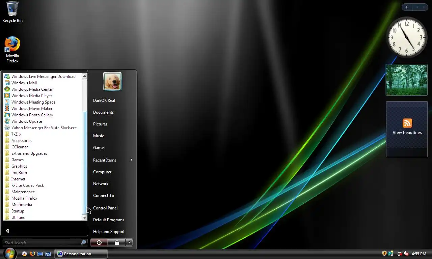Open the security shield tray icon
Screen dimensions: 432x259
[x=384, y=254]
